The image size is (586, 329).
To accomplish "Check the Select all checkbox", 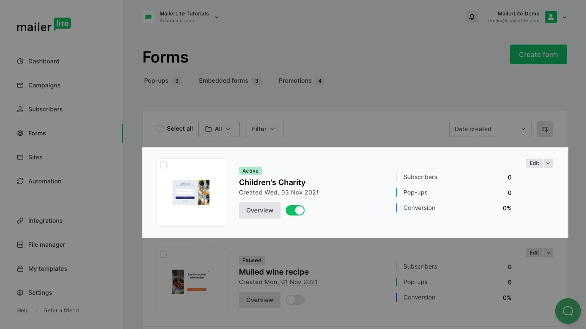I will [x=160, y=129].
